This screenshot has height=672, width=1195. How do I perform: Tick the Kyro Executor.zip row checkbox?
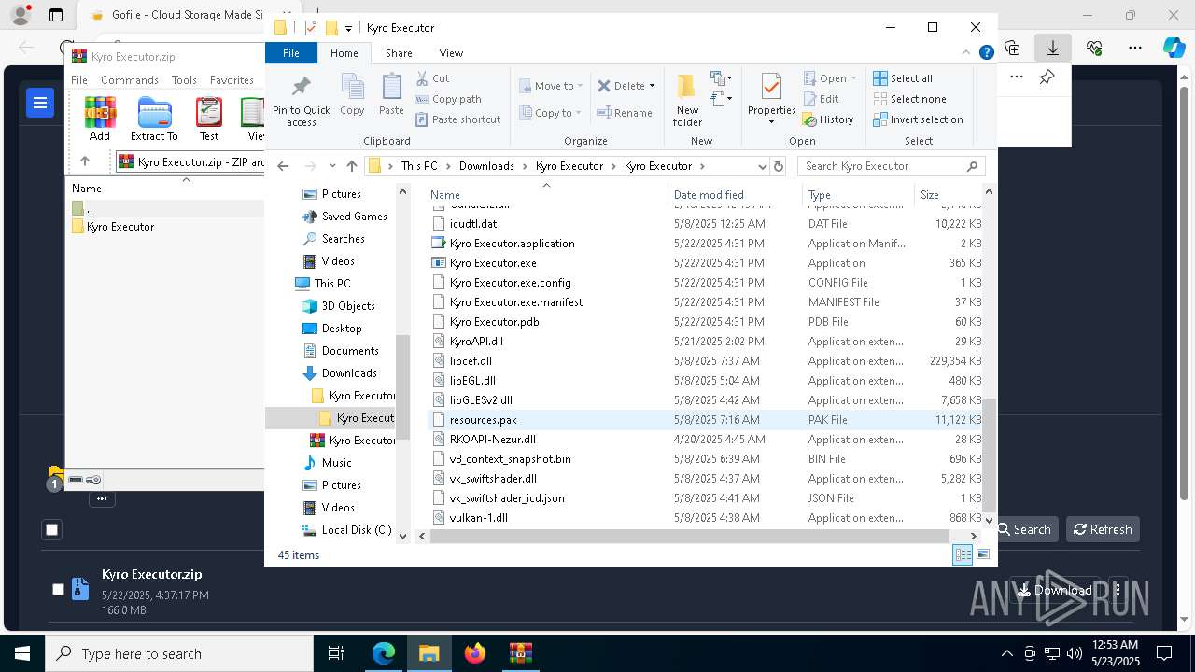click(58, 589)
